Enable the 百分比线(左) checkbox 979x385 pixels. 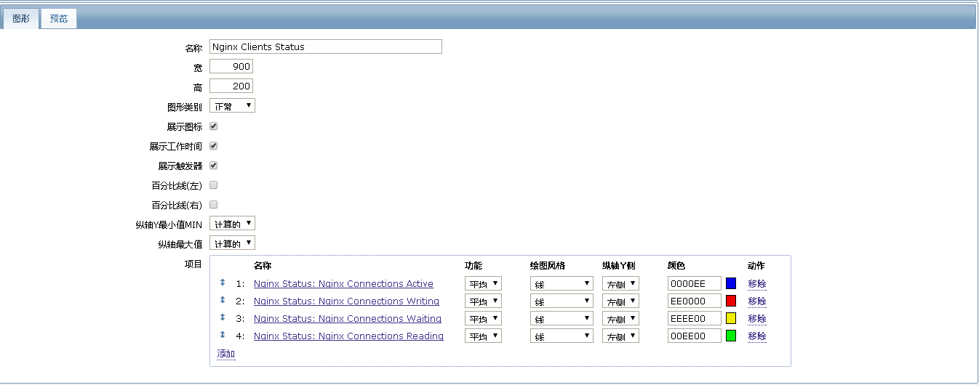tap(213, 185)
